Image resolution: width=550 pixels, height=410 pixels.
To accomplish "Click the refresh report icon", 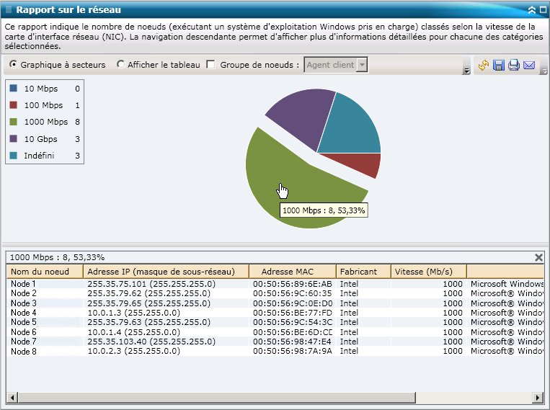I will (484, 66).
